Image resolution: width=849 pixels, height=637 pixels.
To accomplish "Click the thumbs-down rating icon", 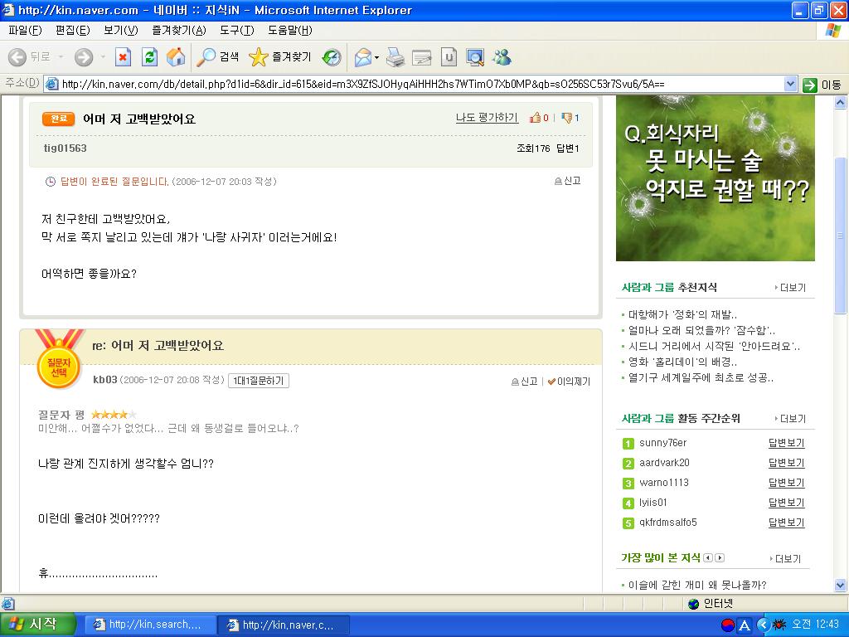I will [x=566, y=118].
